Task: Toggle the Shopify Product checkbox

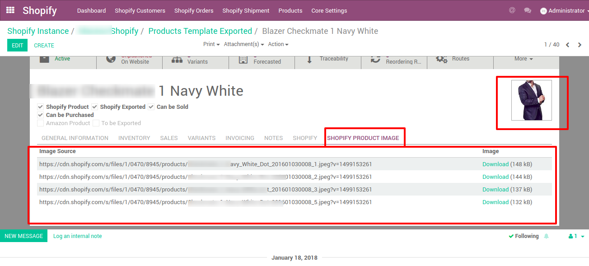Action: 41,107
